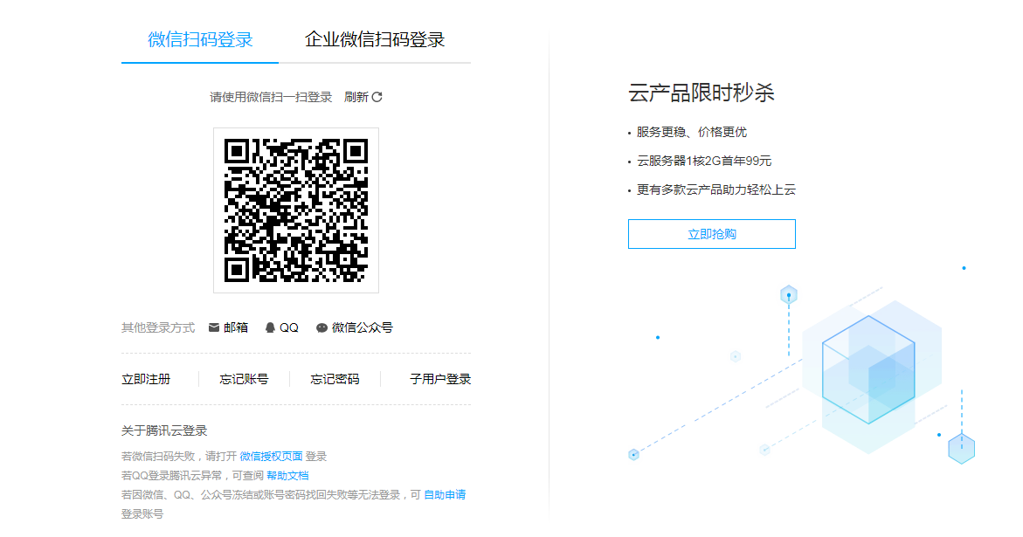Click the text 服务更稳、价格更优
Viewport: 1023px width, 537px height.
click(x=692, y=133)
